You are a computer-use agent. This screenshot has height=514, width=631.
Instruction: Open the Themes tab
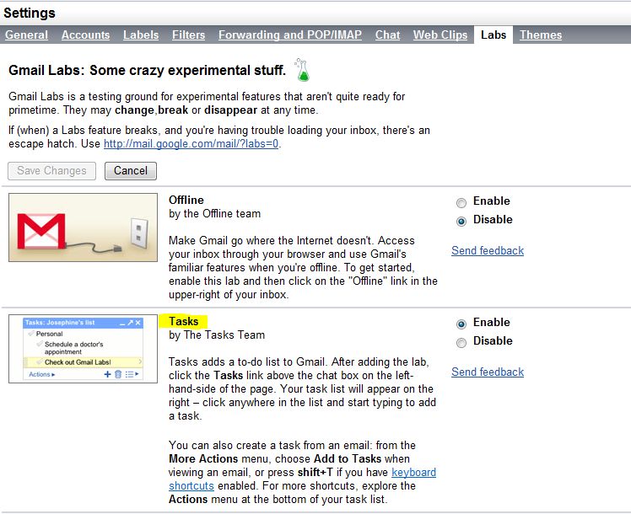(541, 35)
